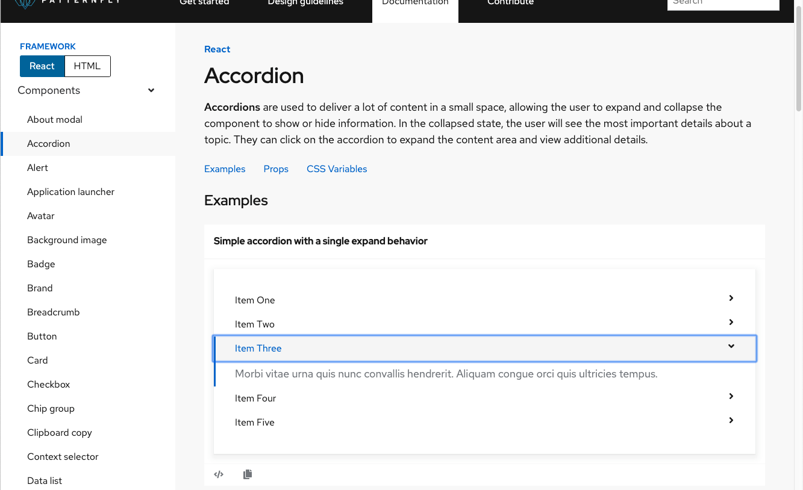The image size is (803, 490).
Task: Click the Item Two accordion label
Action: click(x=255, y=324)
